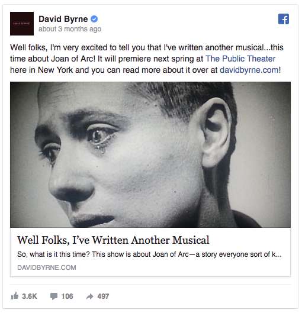This screenshot has height=313, width=302.
Task: Click the share arrow icon
Action: pos(89,296)
